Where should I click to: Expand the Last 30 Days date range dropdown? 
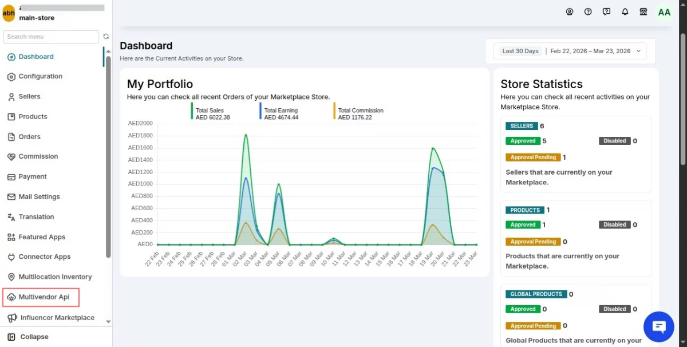coord(570,51)
